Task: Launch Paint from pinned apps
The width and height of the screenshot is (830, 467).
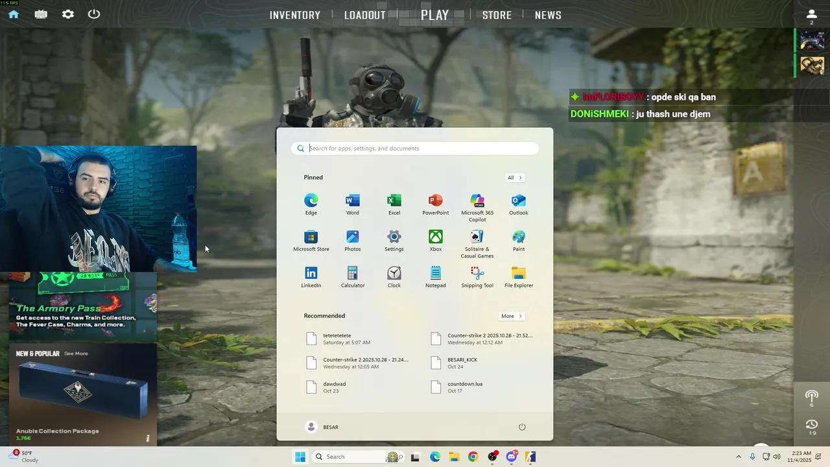Action: [x=519, y=241]
